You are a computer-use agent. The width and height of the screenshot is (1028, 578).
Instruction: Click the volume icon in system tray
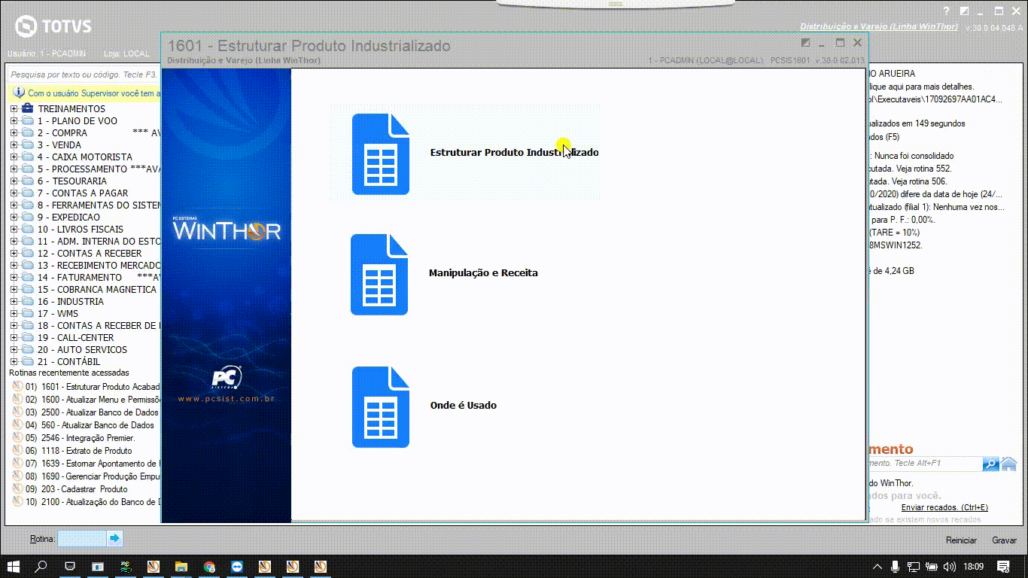pos(950,567)
